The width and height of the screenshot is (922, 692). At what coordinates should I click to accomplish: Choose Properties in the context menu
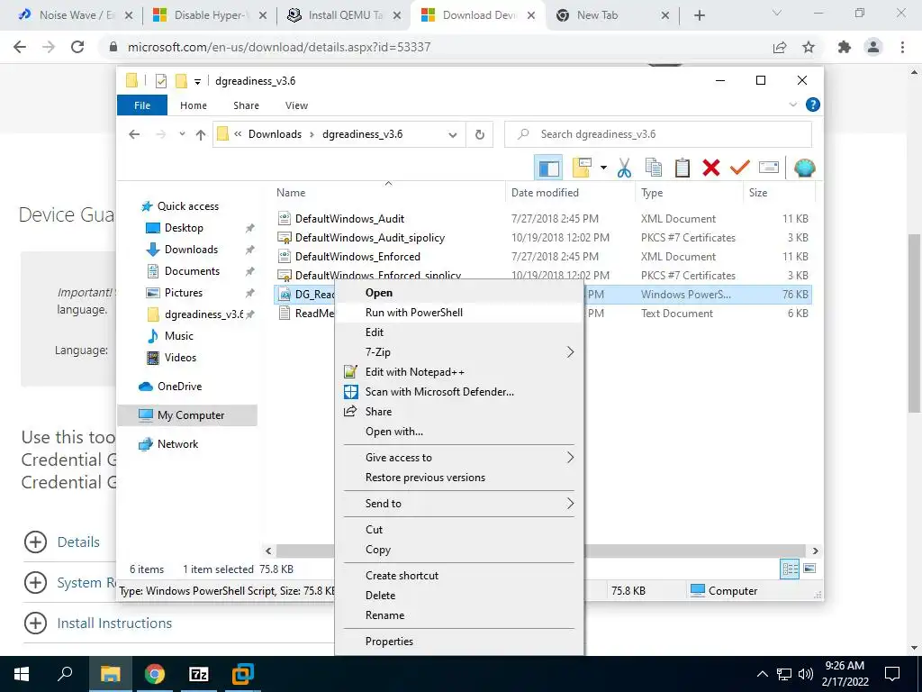pyautogui.click(x=459, y=642)
